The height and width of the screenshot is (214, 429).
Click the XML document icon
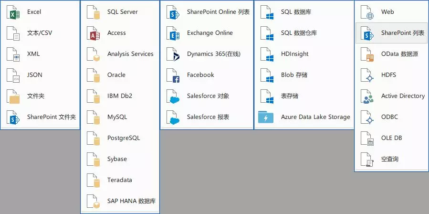13,54
